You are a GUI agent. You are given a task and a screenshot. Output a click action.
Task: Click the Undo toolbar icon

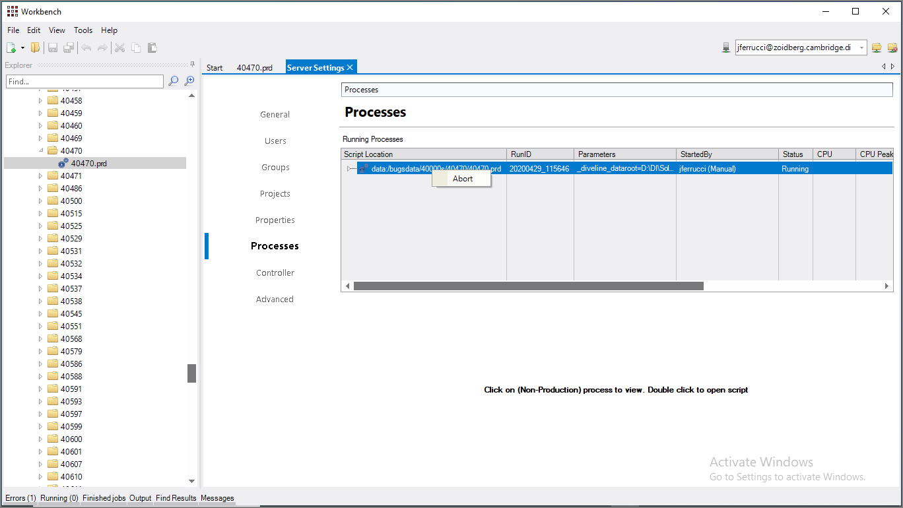click(86, 48)
